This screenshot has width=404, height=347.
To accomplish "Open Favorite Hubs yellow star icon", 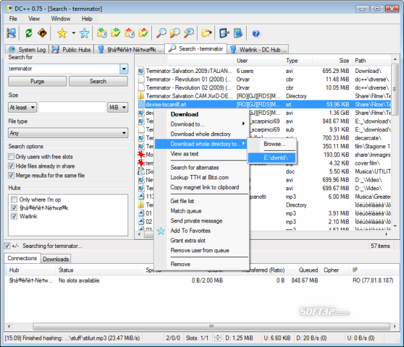I will 62,33.
